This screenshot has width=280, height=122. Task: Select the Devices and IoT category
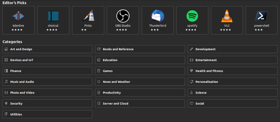(47, 60)
